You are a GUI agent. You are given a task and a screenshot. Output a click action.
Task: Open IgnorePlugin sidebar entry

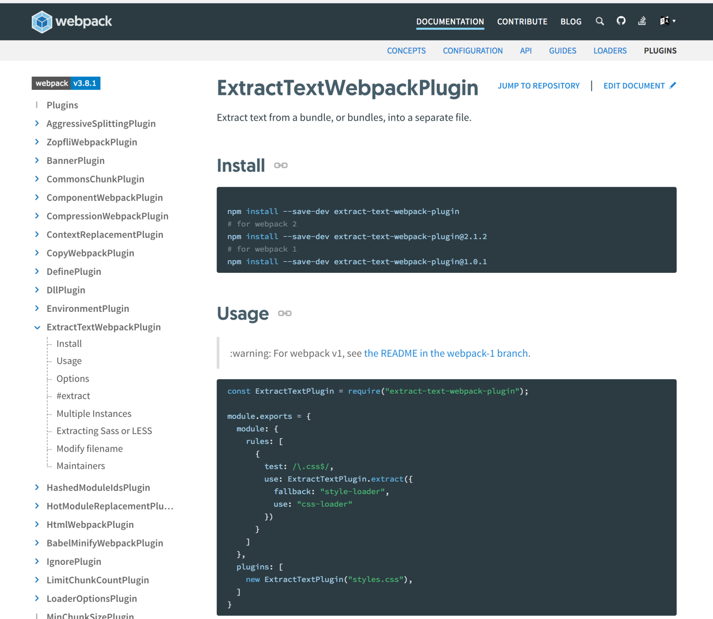[x=74, y=561]
